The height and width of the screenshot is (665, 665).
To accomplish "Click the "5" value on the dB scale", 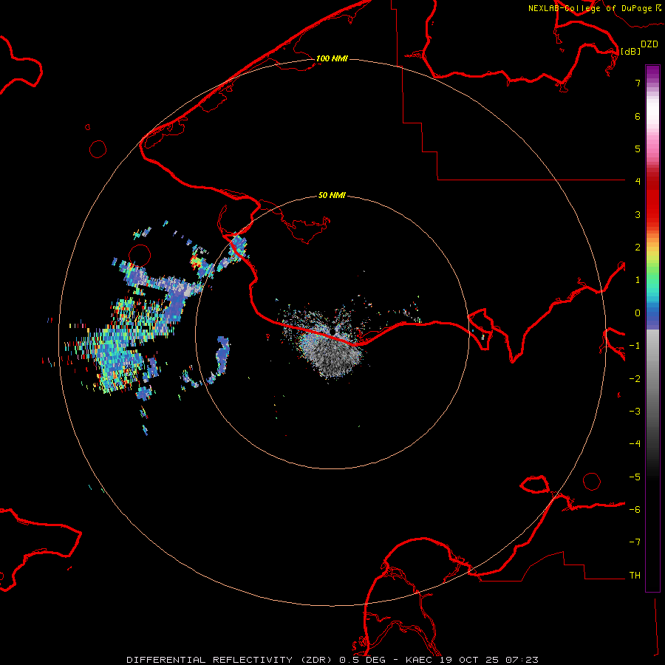I will pyautogui.click(x=638, y=149).
